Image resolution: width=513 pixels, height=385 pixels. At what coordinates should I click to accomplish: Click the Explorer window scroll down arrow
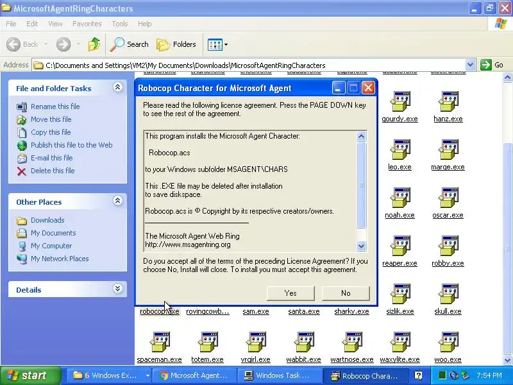[x=507, y=360]
